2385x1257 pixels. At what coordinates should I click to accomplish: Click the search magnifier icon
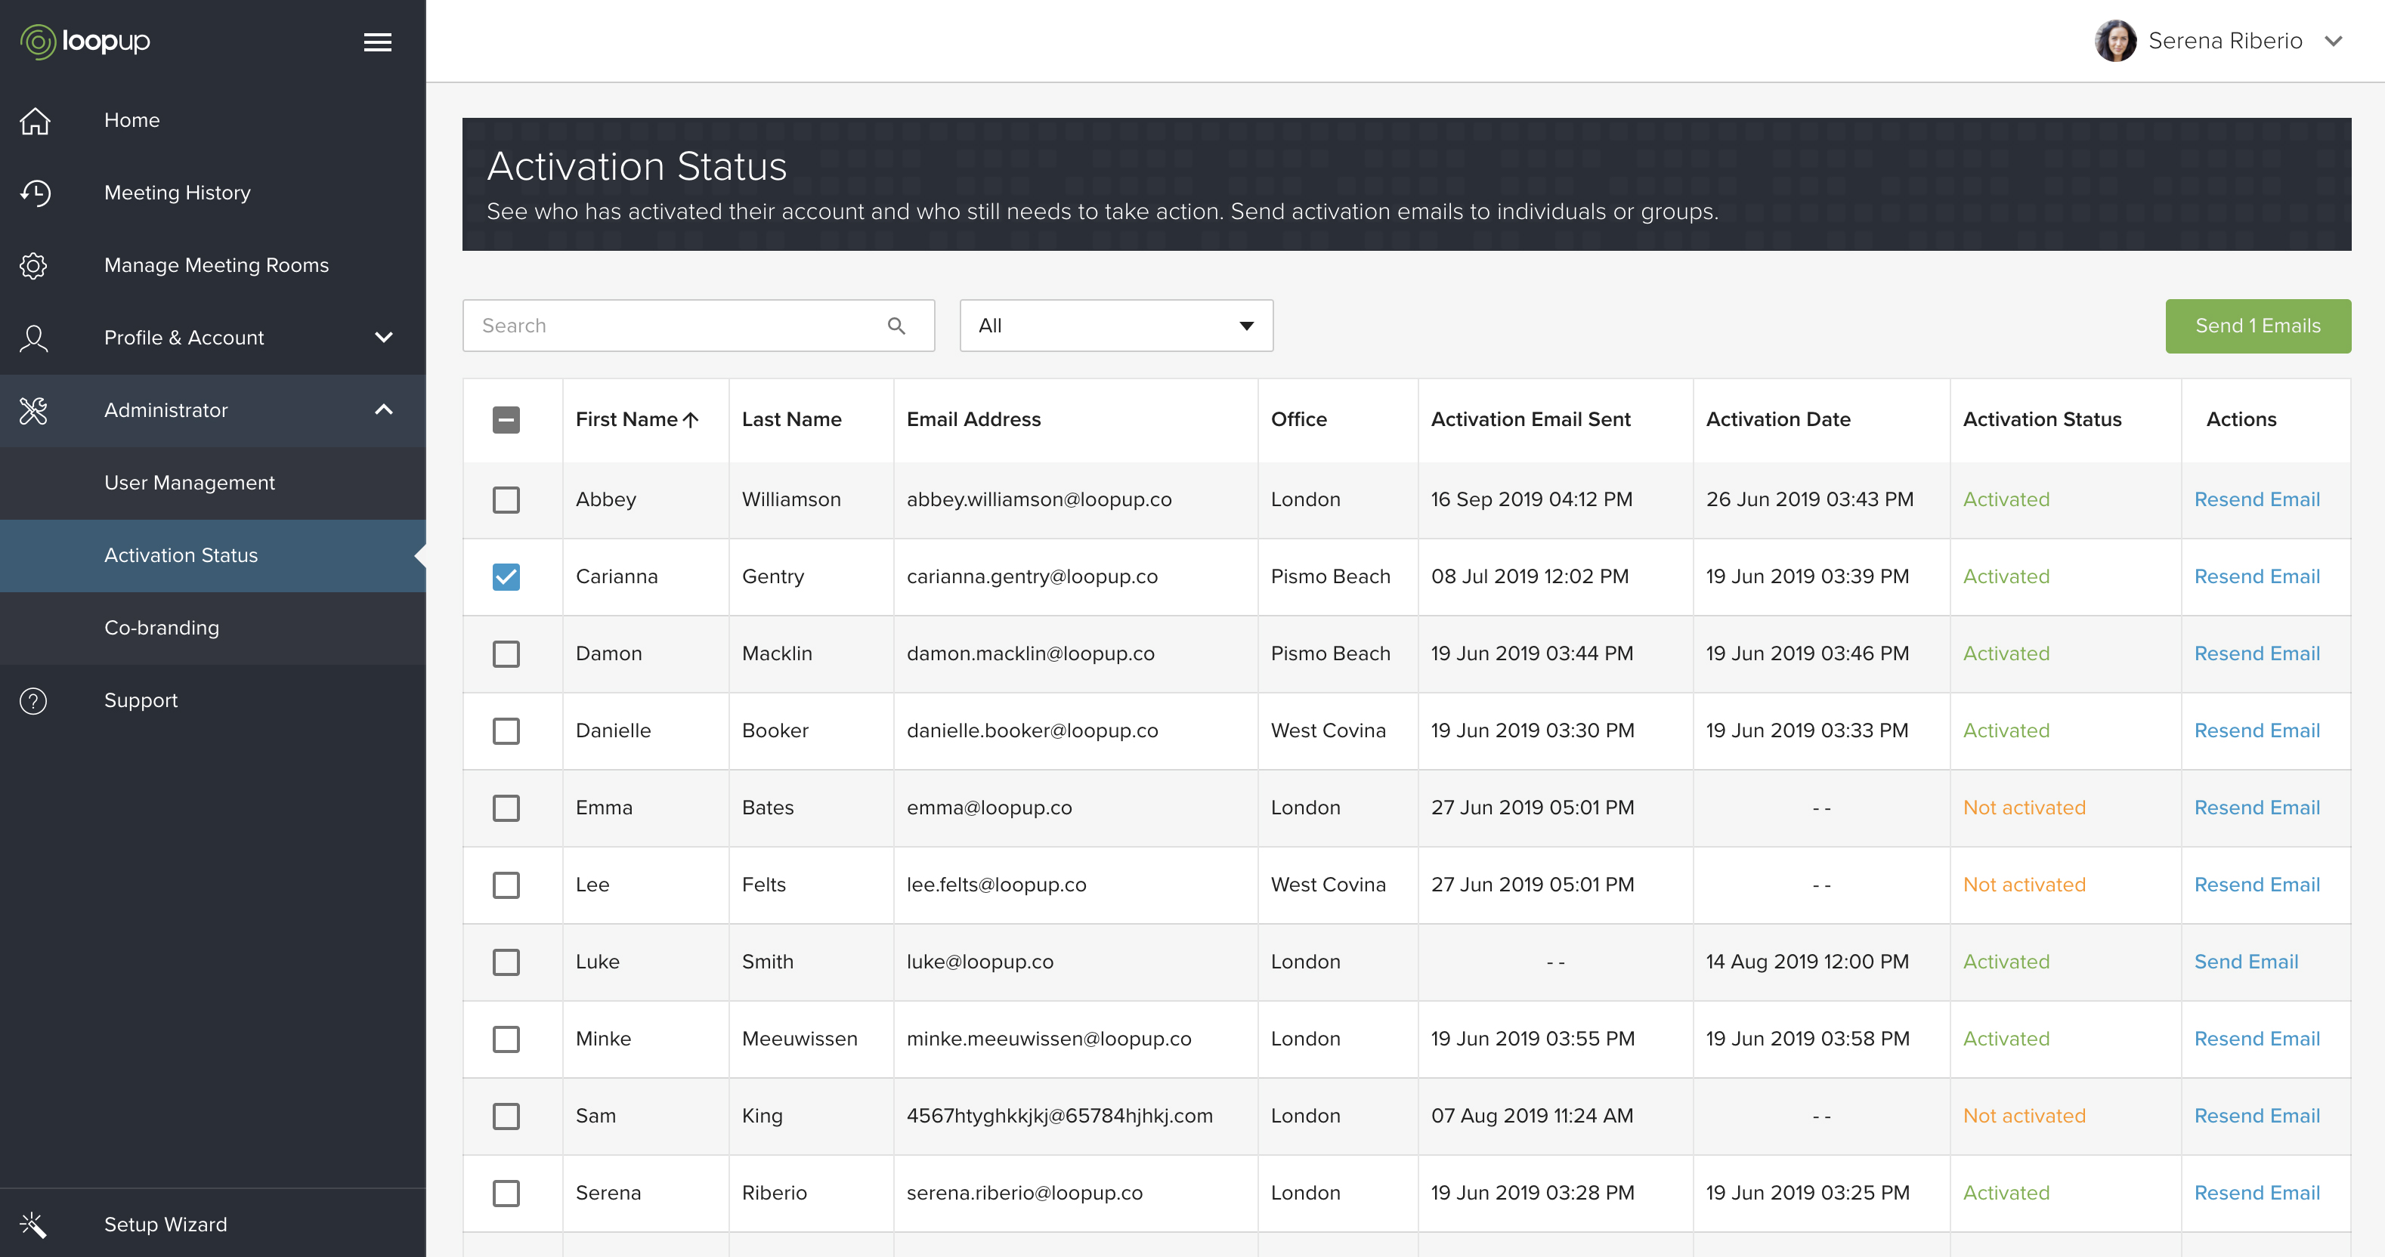pyautogui.click(x=896, y=326)
